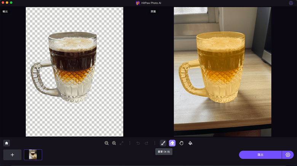The width and height of the screenshot is (297, 166).
Task: Open the background fill bucket tool
Action: (x=190, y=143)
